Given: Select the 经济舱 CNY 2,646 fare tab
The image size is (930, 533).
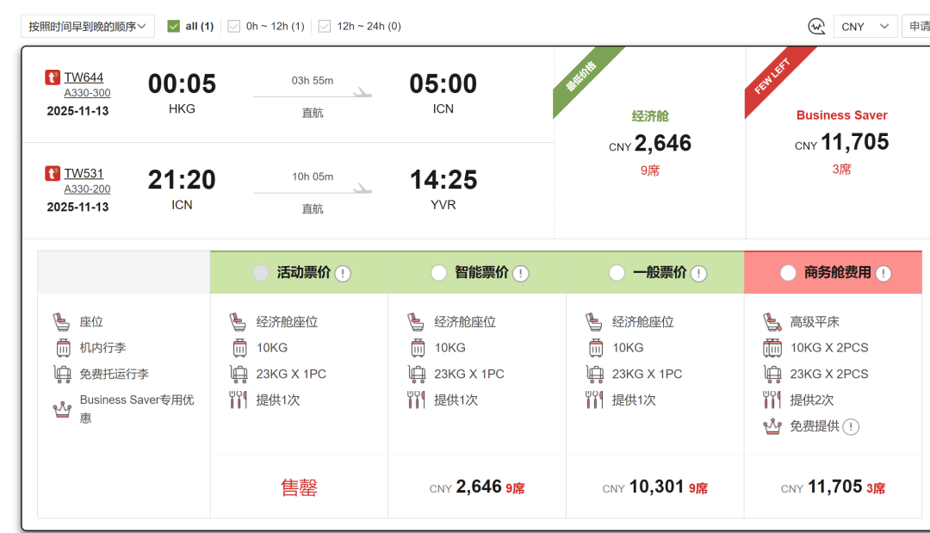Looking at the screenshot, I should pyautogui.click(x=649, y=142).
